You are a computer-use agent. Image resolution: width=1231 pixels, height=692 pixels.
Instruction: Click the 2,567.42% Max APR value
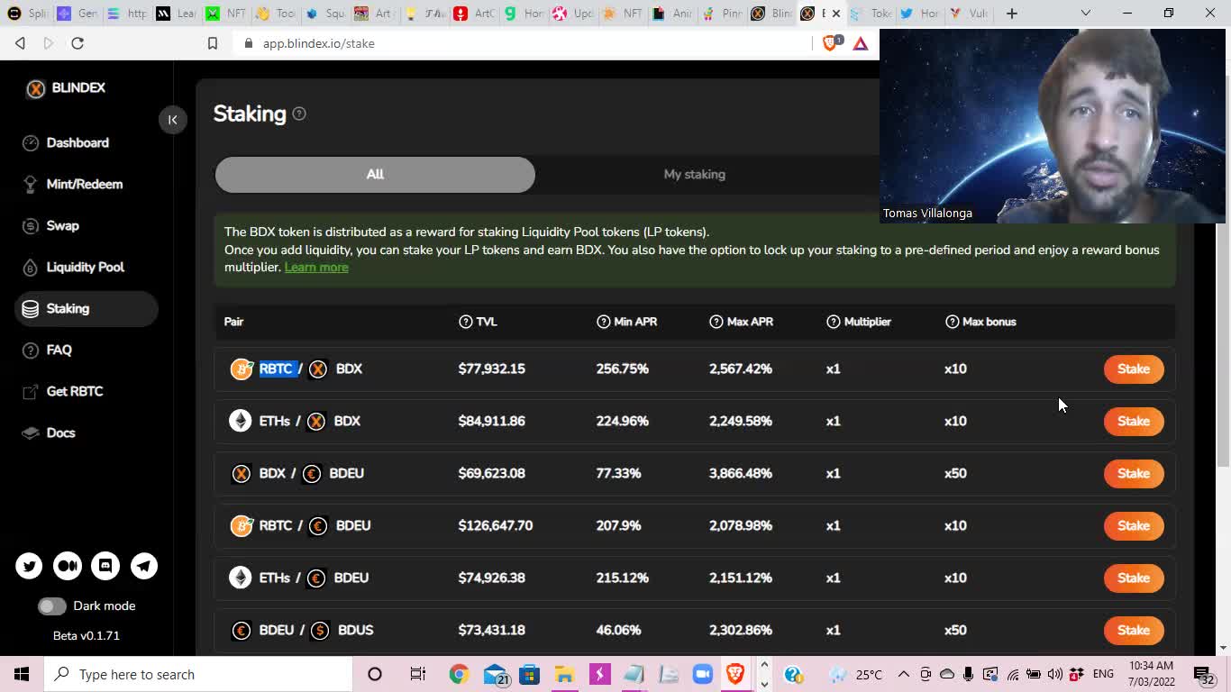741,369
